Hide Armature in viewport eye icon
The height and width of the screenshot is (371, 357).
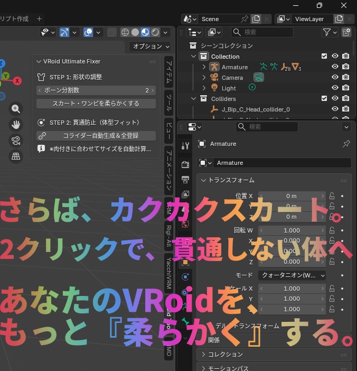click(x=335, y=67)
